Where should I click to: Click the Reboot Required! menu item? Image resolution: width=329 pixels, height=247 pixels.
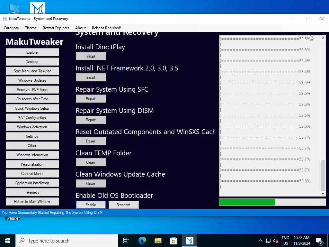tap(106, 28)
